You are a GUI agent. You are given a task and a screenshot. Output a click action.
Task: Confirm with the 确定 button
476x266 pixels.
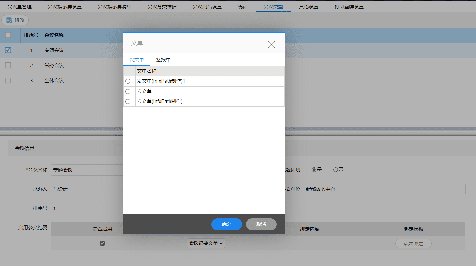coord(227,224)
